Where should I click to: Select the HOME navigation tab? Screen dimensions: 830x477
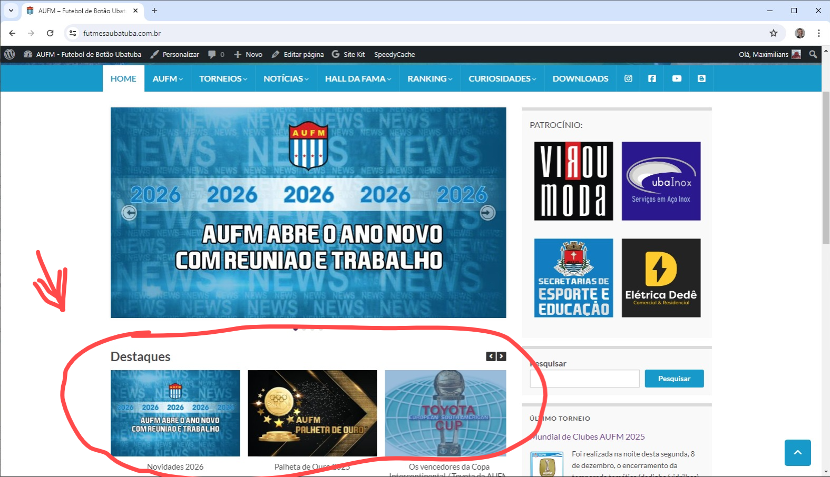pos(123,78)
